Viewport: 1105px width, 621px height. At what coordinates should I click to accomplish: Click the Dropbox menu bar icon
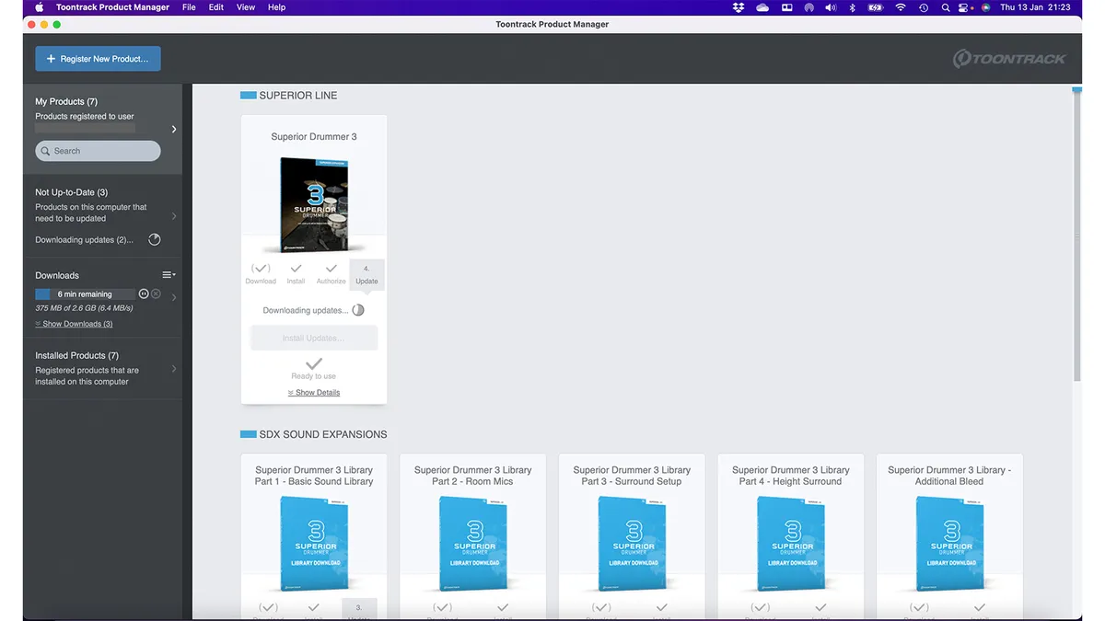739,7
